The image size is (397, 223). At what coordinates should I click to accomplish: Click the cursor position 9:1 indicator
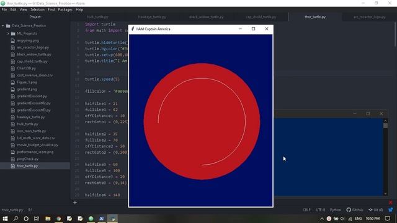point(30,210)
